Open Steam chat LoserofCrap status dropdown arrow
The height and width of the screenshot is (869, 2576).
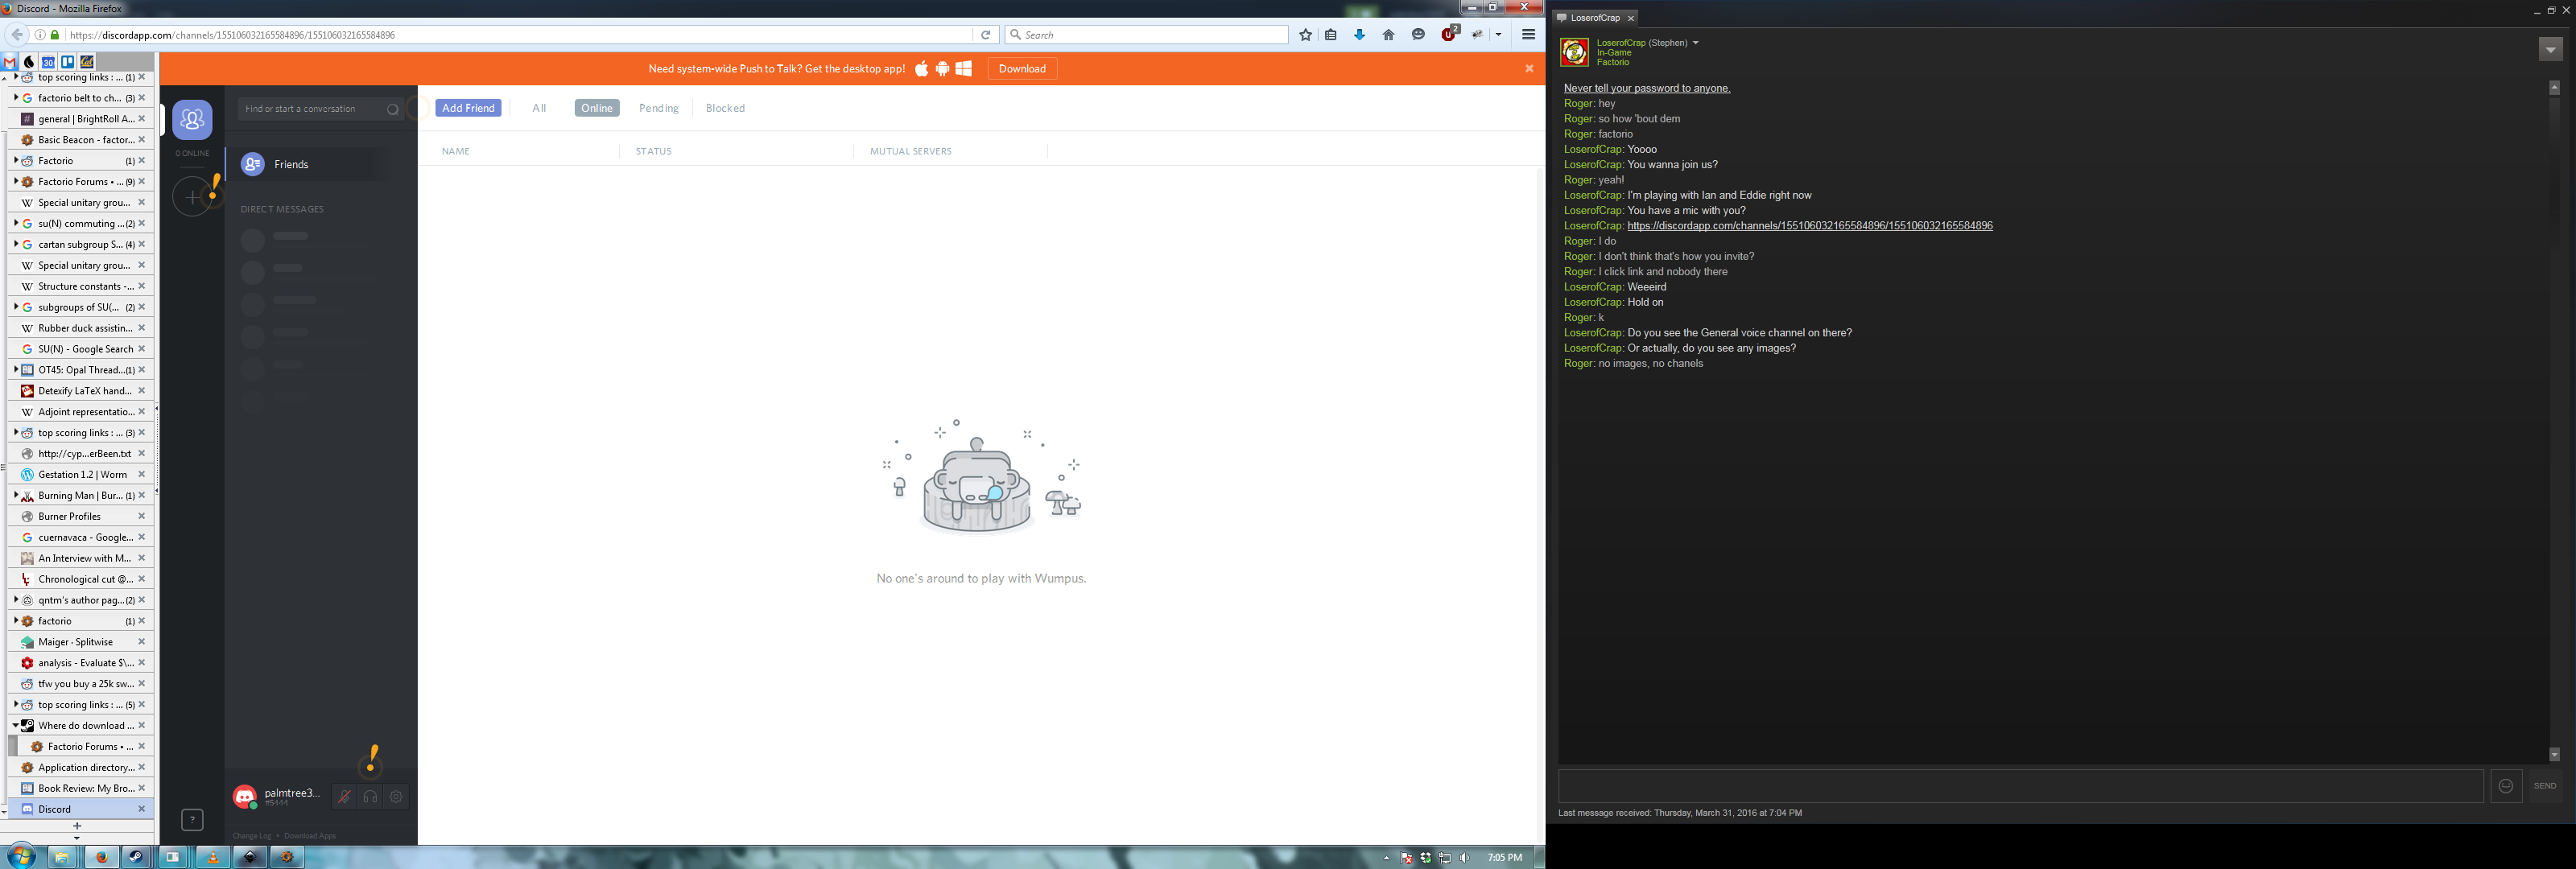[x=1695, y=43]
